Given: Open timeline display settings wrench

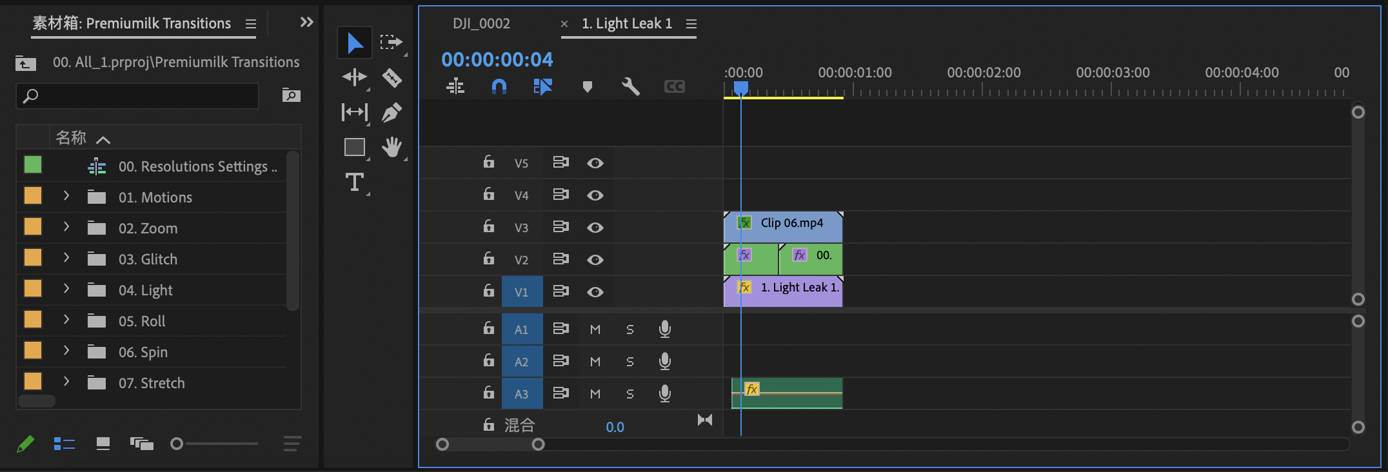Looking at the screenshot, I should [x=630, y=86].
